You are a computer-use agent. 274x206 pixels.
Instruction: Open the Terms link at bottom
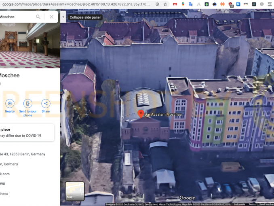(x=252, y=204)
